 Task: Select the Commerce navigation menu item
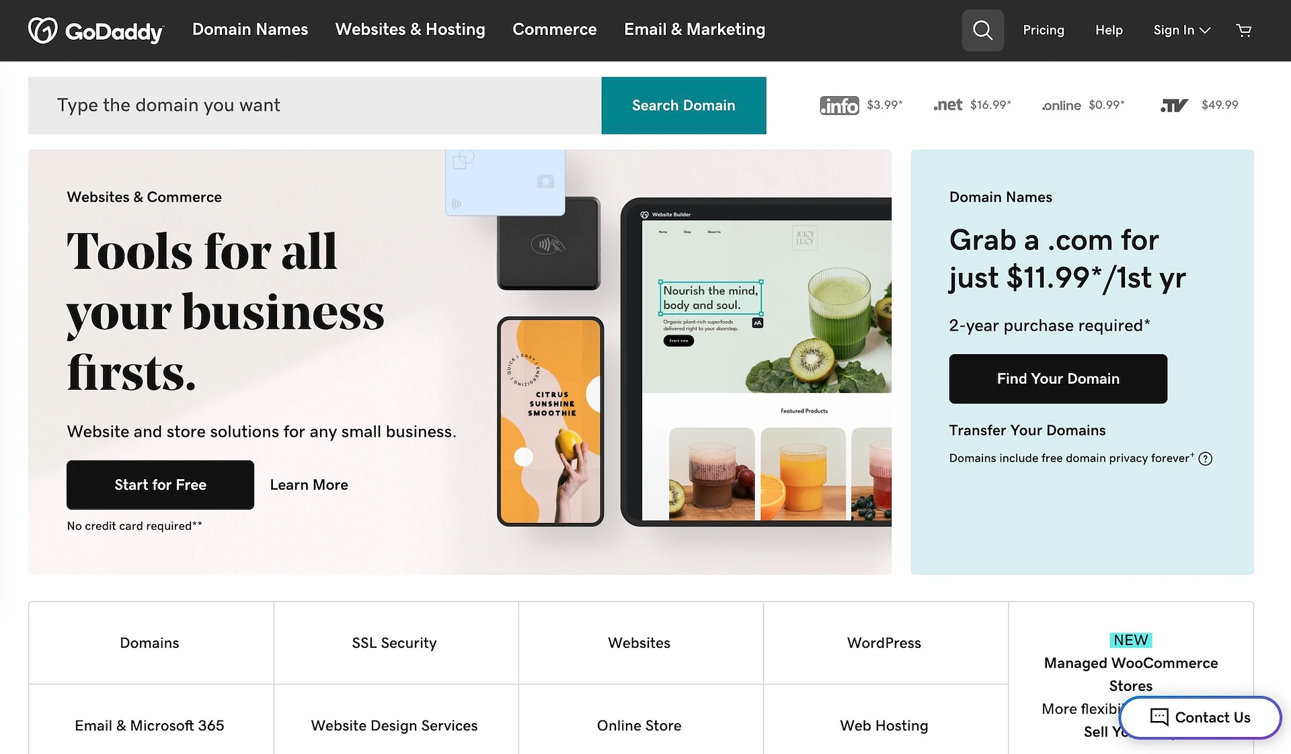554,30
